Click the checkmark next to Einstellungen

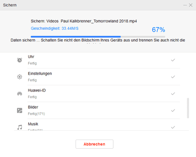[173, 77]
